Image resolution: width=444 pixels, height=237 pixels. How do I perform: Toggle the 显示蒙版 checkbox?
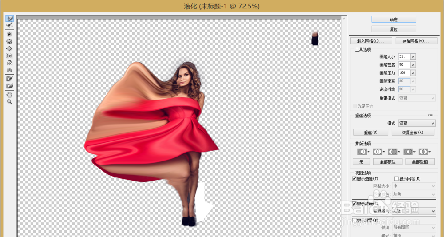354,204
